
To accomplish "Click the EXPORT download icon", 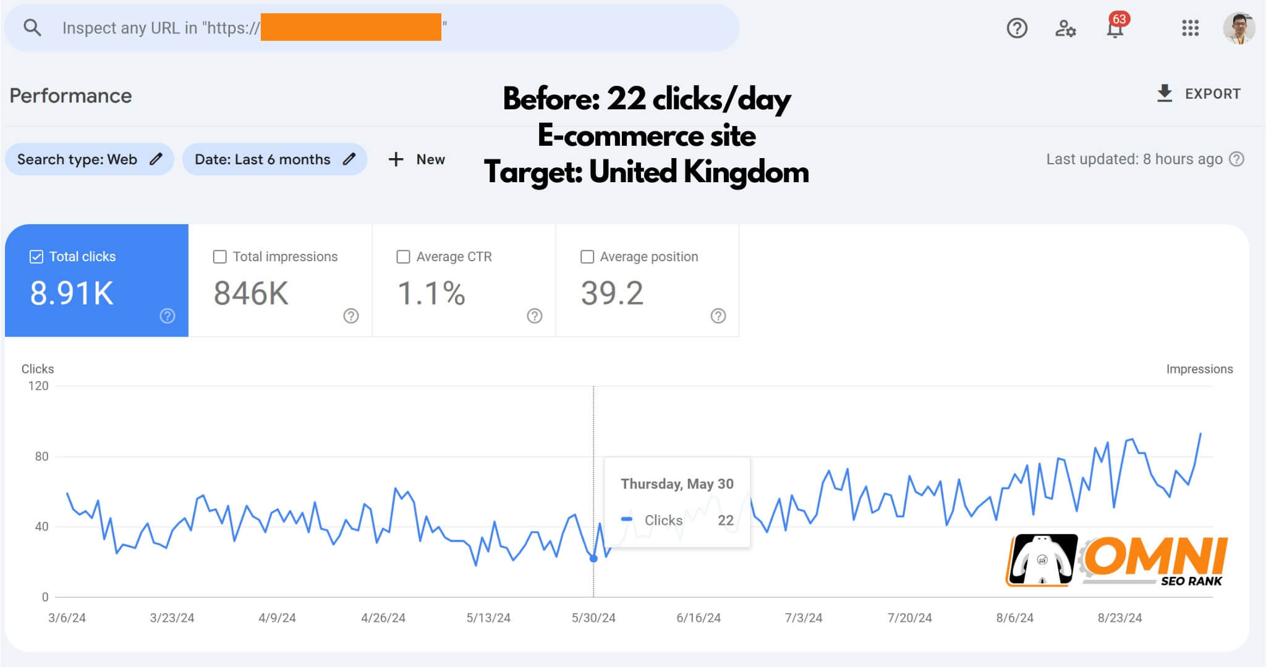I will pos(1165,93).
